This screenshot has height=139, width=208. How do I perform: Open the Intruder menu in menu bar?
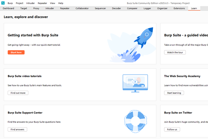tap(31, 3)
